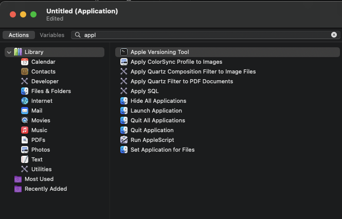
Task: Select the Music label in sidebar
Action: pos(39,130)
